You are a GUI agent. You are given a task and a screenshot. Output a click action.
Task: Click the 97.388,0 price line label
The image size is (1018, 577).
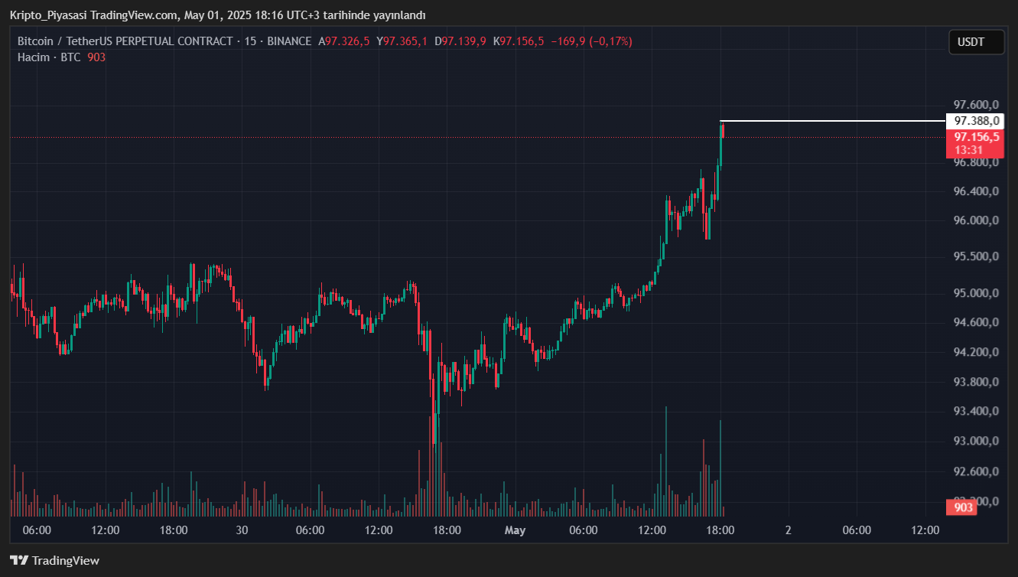coord(974,121)
